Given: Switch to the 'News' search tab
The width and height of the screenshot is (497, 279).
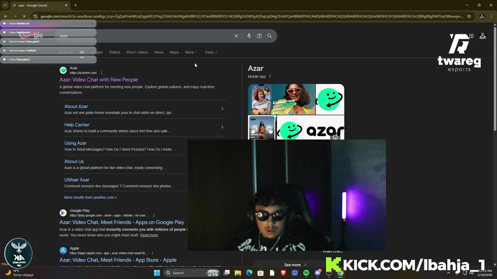Looking at the screenshot, I should pyautogui.click(x=159, y=52).
